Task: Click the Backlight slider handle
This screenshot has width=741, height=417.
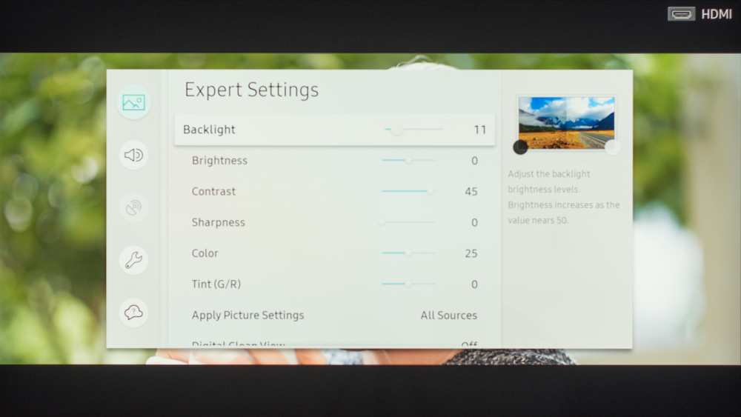Action: [397, 130]
